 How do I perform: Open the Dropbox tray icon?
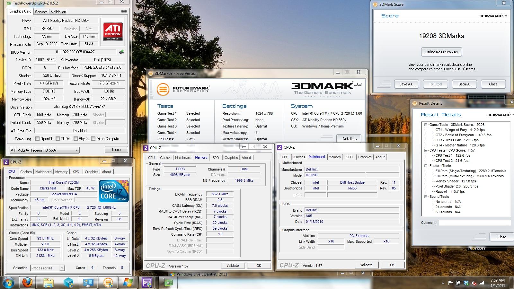pyautogui.click(x=466, y=283)
